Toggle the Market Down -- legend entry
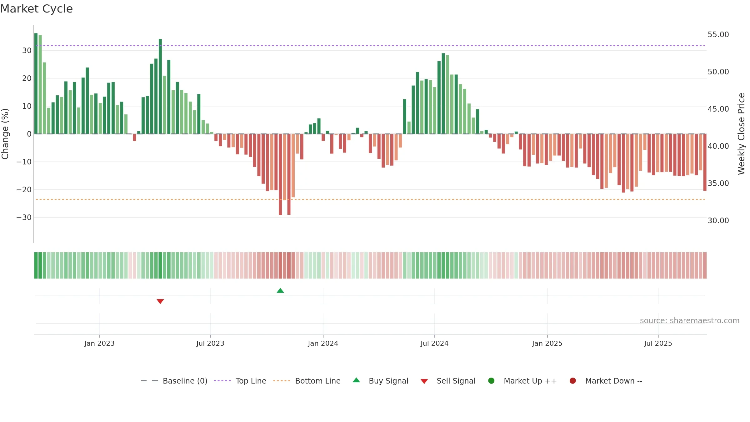This screenshot has width=750, height=422. (606, 381)
